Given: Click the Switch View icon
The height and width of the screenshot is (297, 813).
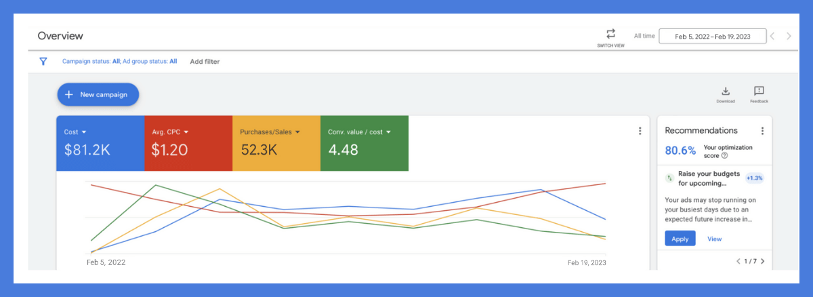Looking at the screenshot, I should 610,34.
